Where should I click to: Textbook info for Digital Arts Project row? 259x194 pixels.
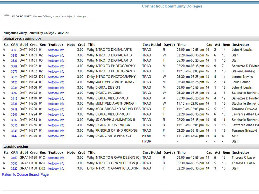pyautogui.click(x=56, y=136)
